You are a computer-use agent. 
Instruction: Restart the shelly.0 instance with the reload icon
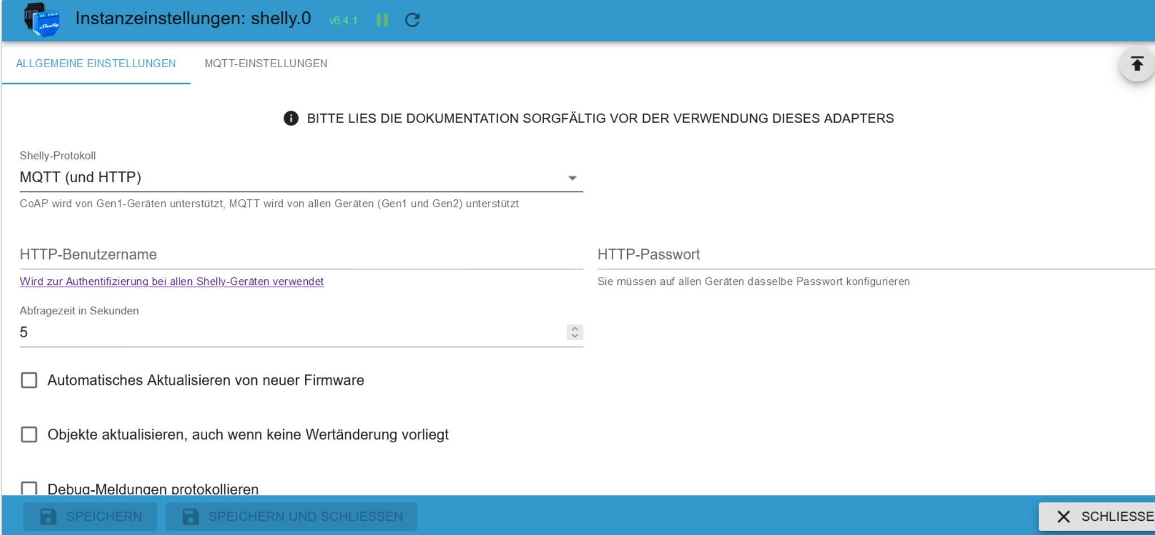(412, 20)
